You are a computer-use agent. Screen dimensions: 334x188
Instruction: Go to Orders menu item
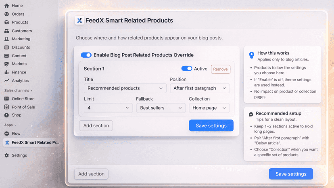click(x=18, y=14)
